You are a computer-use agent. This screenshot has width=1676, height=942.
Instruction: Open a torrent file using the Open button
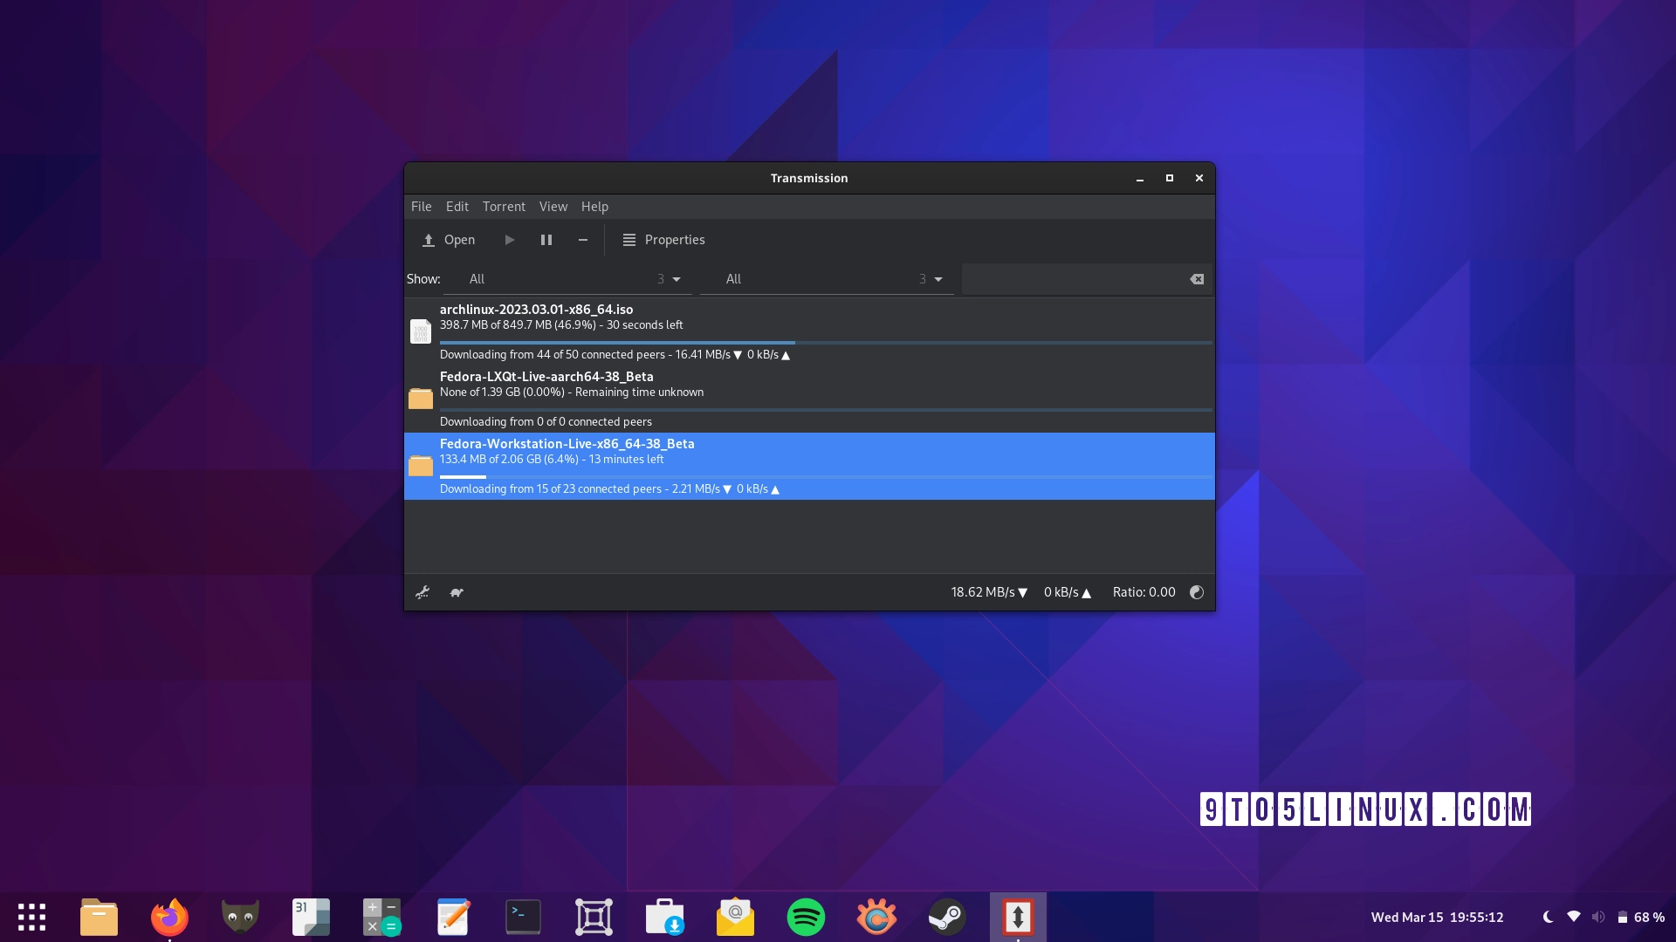click(x=448, y=240)
